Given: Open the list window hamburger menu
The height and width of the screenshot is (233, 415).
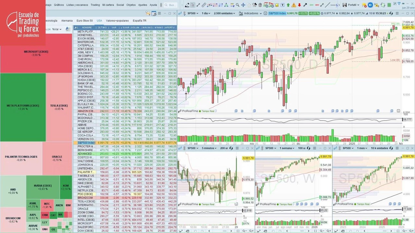Looking at the screenshot, I should click(x=159, y=13).
